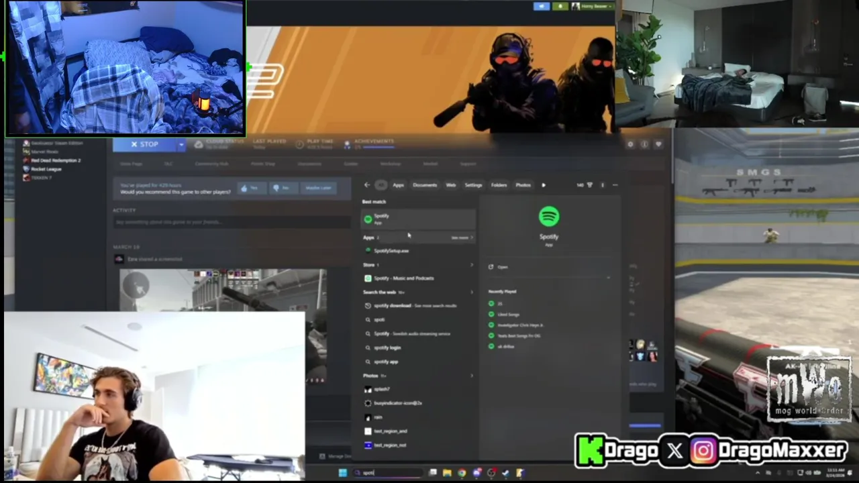This screenshot has height=483, width=859.
Task: Select the Apps filter tab
Action: pos(398,185)
